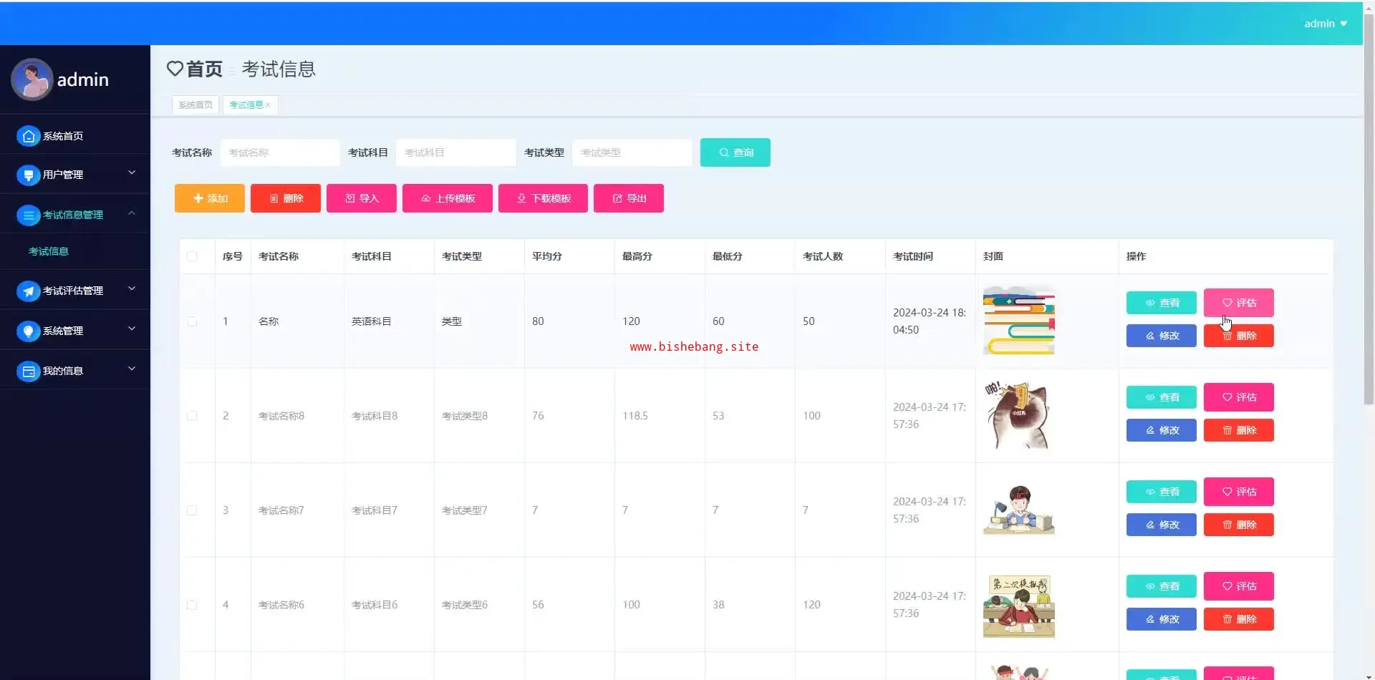Click the red 删除 toolbar button
1375x680 pixels.
point(286,198)
